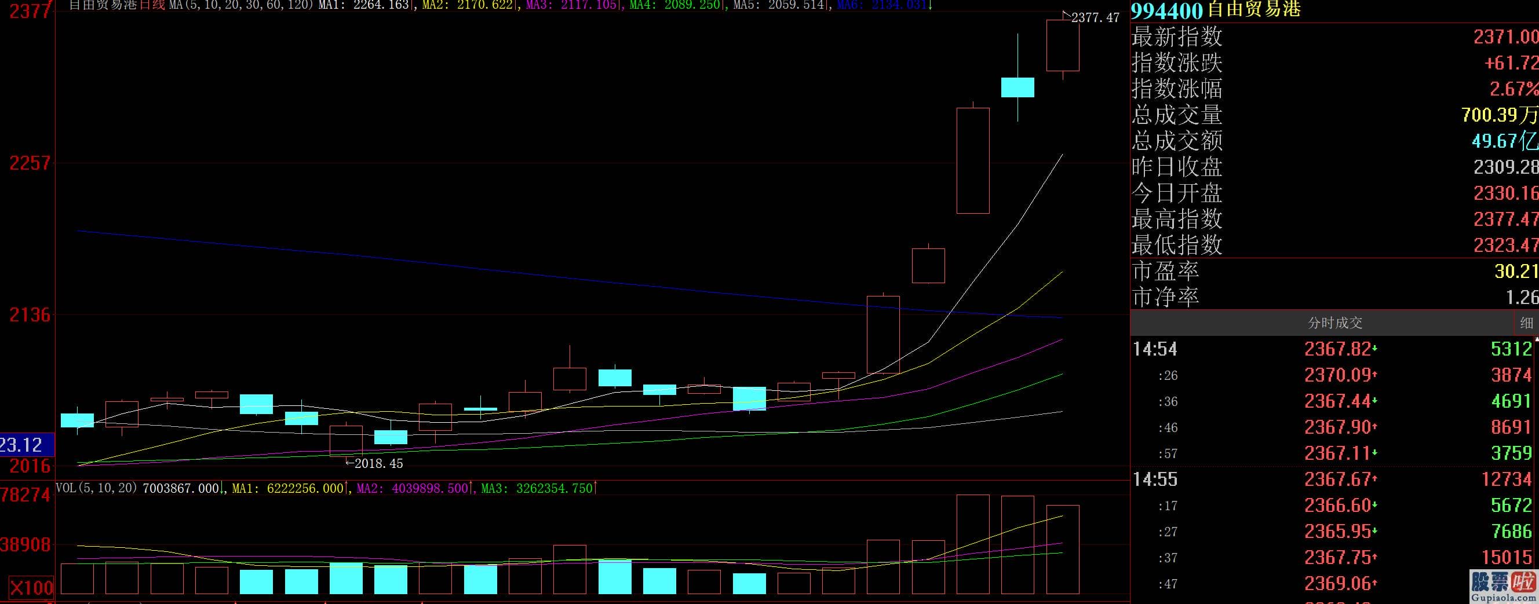1539x604 pixels.
Task: Click the rightmost volume bar
Action: tap(1062, 549)
